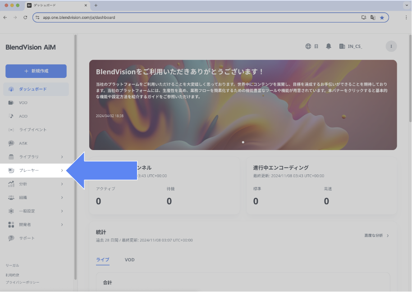Click the banner carousel dot indicator
Screen dimensions: 412x292
point(243,142)
